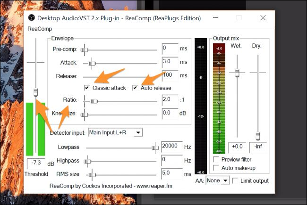The width and height of the screenshot is (307, 205).
Task: Enable the Preview filter checkbox
Action: [216, 159]
